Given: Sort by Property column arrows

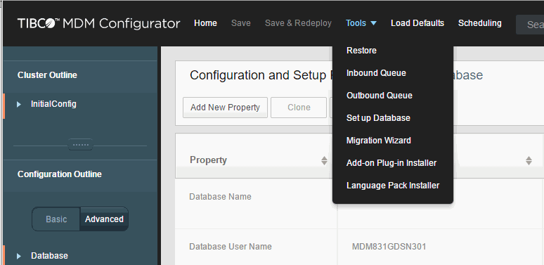Looking at the screenshot, I should [x=324, y=160].
